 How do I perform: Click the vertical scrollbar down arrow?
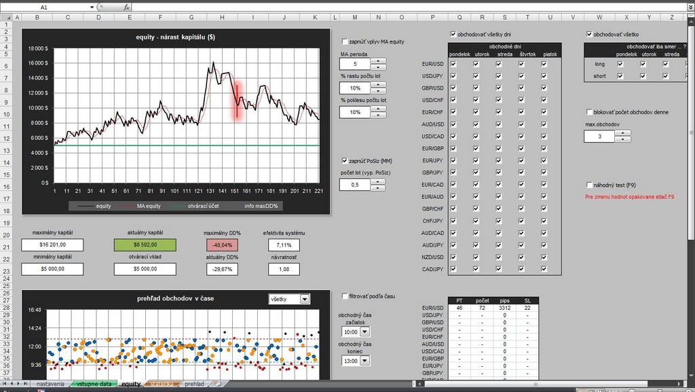(691, 376)
